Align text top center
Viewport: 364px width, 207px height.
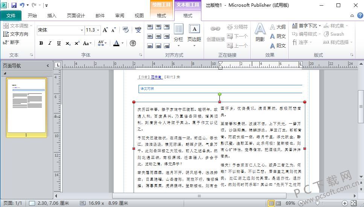tap(158, 27)
